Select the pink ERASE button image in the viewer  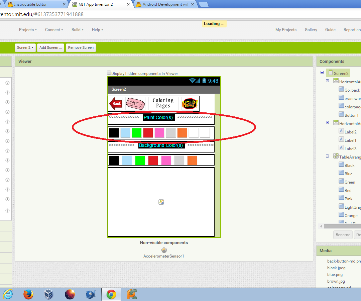pos(135,104)
